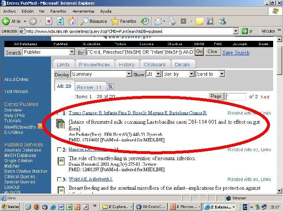
Task: Click the vertical scrollbar up arrow
Action: click(279, 39)
